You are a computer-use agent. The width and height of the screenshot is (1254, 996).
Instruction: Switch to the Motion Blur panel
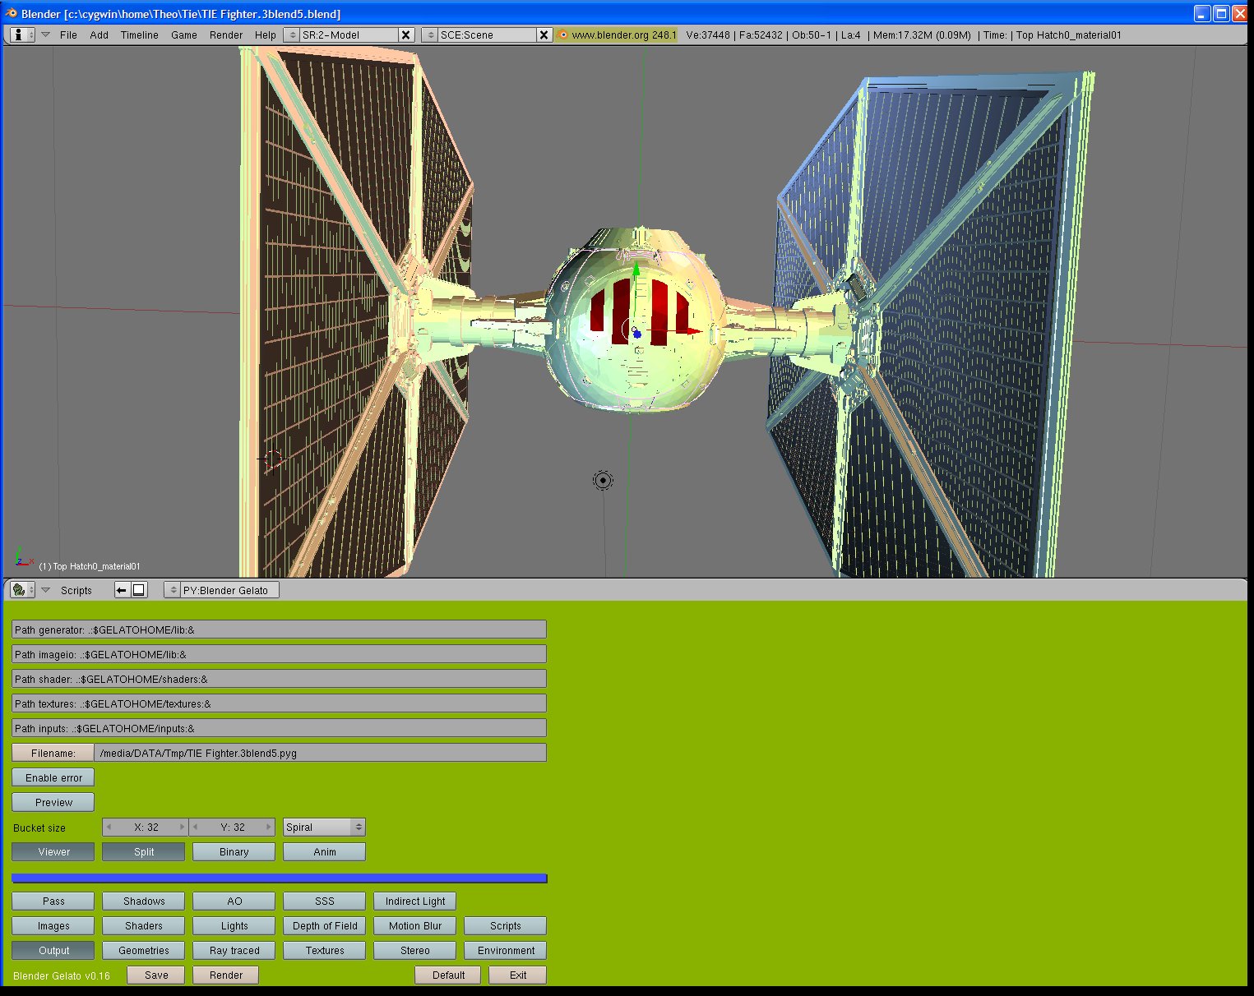415,926
